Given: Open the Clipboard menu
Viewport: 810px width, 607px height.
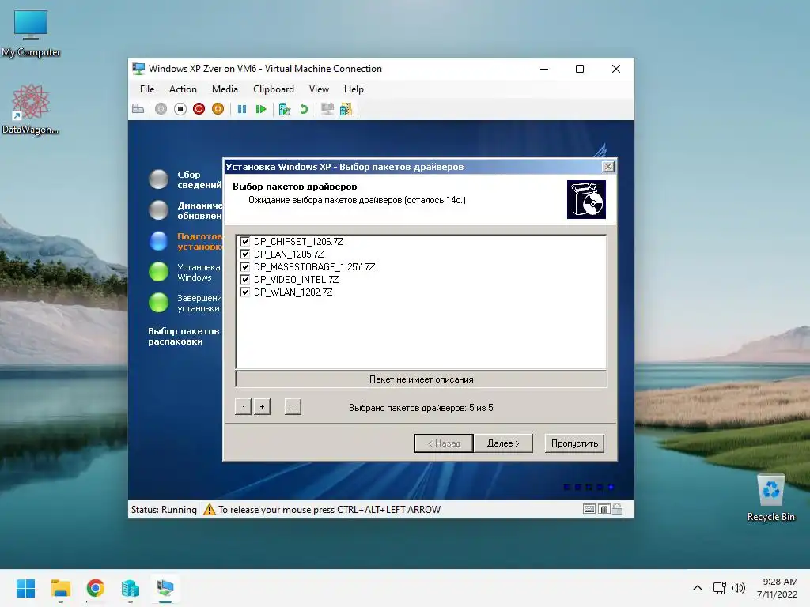Looking at the screenshot, I should pos(273,89).
